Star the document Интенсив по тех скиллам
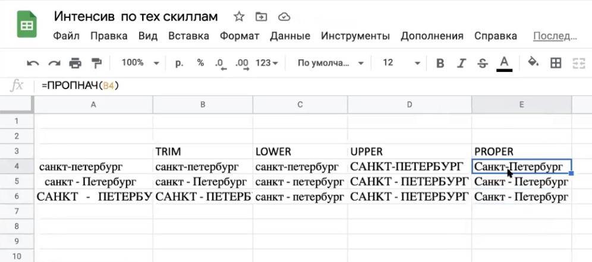592x262 pixels. [x=239, y=17]
